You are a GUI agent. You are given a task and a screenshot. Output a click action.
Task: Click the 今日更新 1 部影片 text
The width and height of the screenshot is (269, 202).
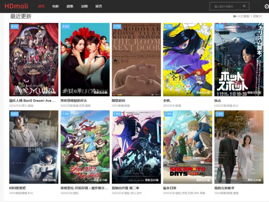click(250, 16)
